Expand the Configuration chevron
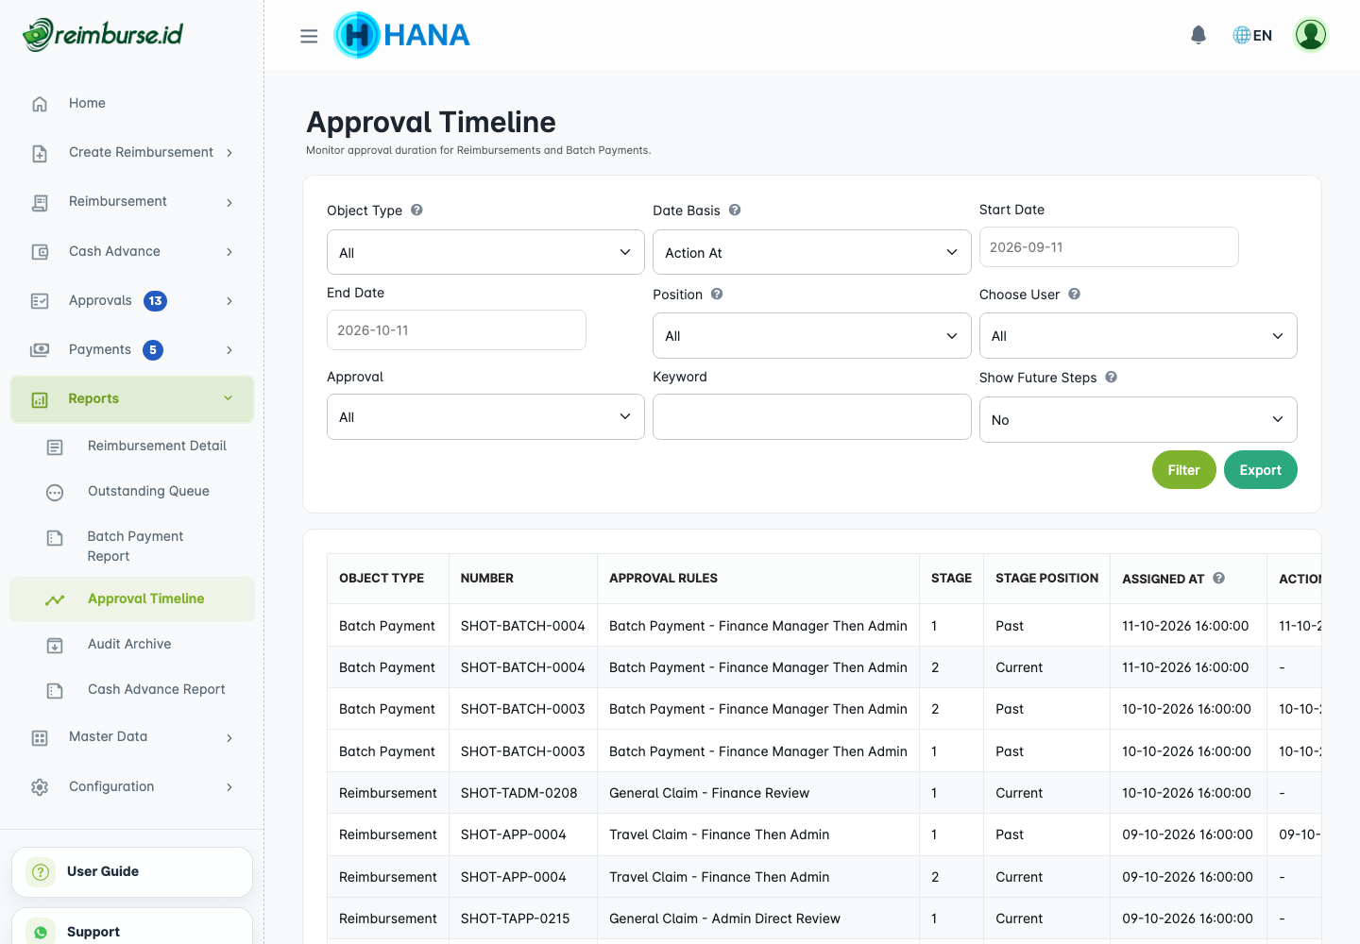The height and width of the screenshot is (944, 1360). point(229,787)
